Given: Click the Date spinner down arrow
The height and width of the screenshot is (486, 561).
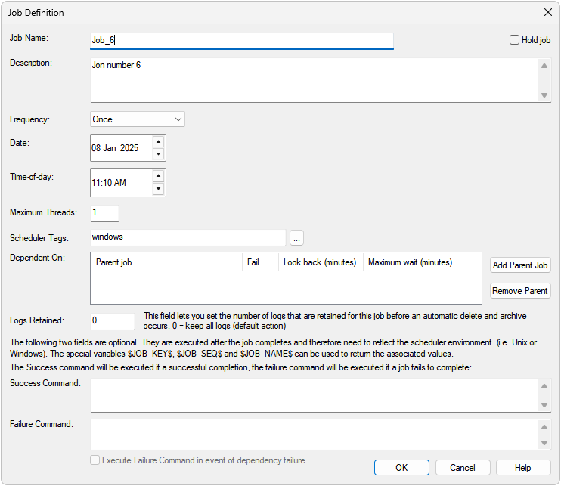Looking at the screenshot, I should (x=158, y=153).
